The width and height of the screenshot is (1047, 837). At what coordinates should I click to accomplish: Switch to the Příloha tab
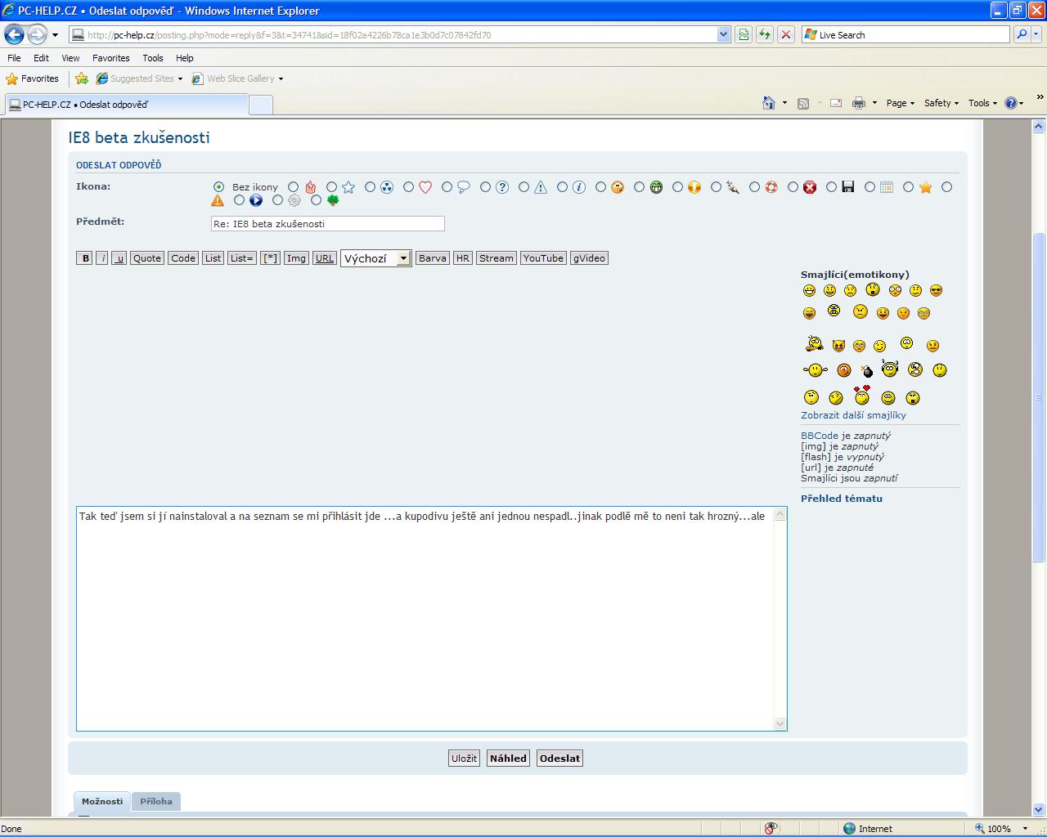156,801
